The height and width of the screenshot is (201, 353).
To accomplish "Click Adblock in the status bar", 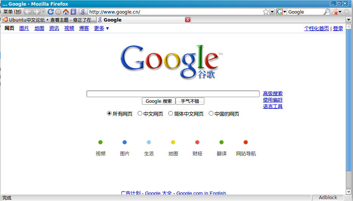I will pos(328,197).
